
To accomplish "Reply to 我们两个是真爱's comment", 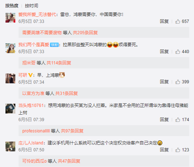I will point(164,52).
